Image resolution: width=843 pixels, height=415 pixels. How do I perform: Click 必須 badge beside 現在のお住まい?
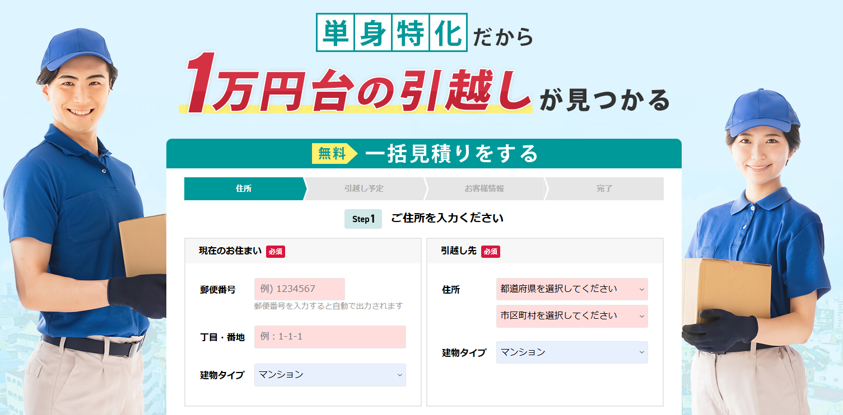(x=276, y=252)
